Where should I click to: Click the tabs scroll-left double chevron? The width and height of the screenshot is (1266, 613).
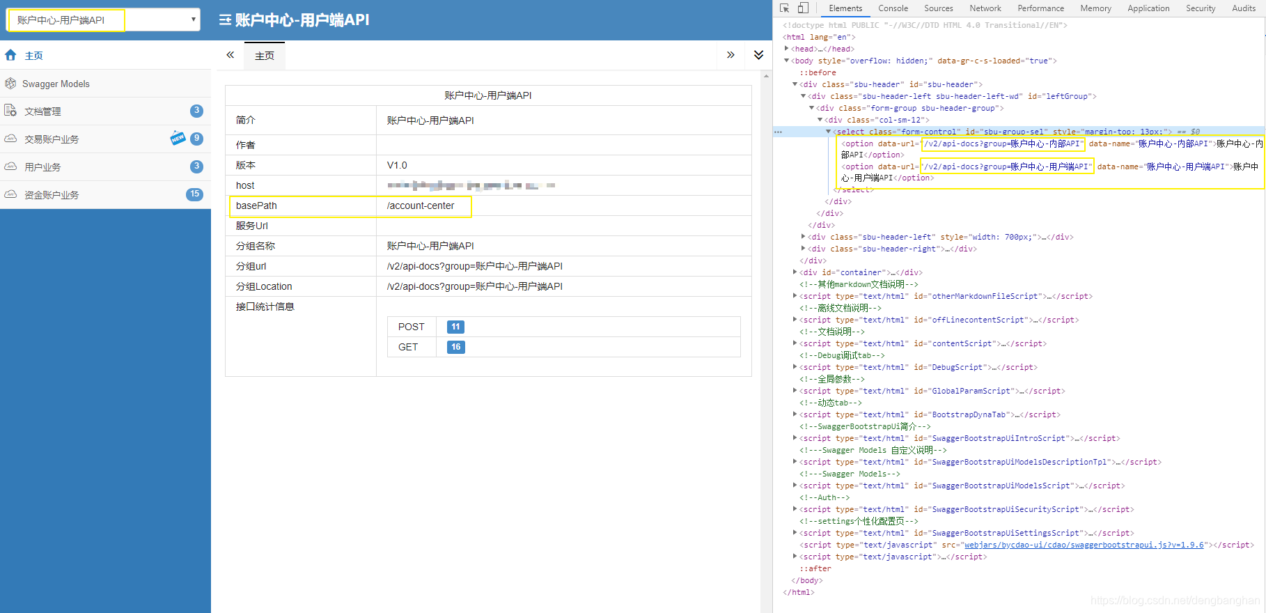pos(230,55)
